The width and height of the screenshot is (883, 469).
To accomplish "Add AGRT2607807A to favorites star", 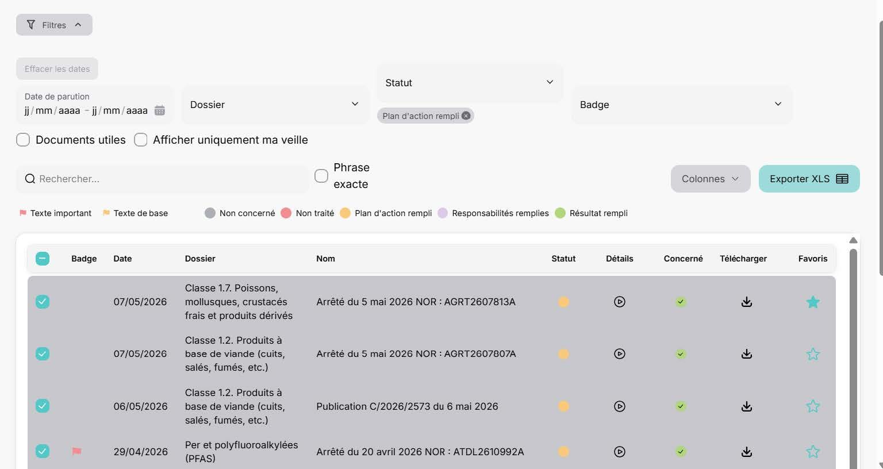I will [x=813, y=354].
